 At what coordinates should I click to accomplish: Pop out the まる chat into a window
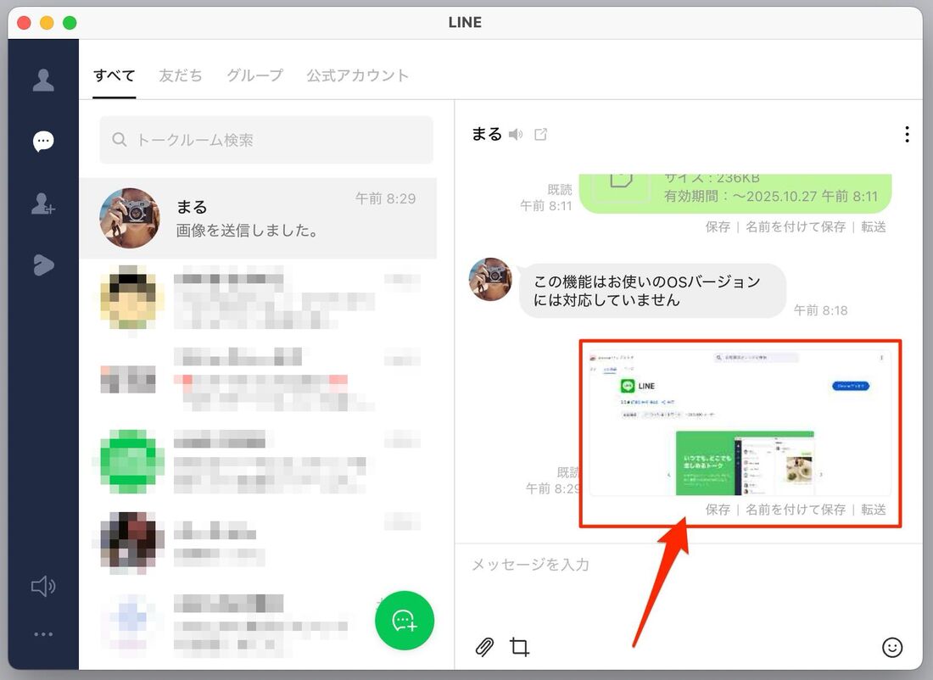(540, 133)
